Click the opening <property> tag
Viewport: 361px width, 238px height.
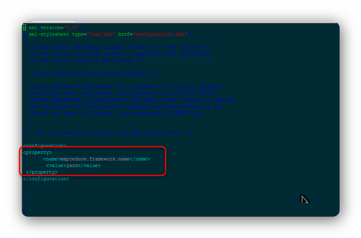point(37,153)
